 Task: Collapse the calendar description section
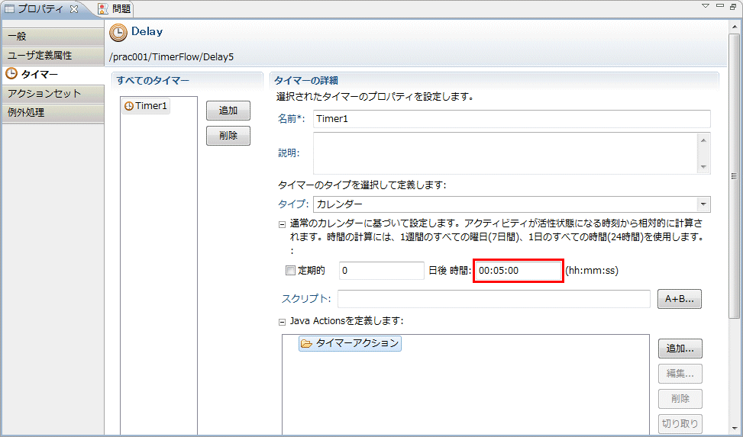pos(282,225)
